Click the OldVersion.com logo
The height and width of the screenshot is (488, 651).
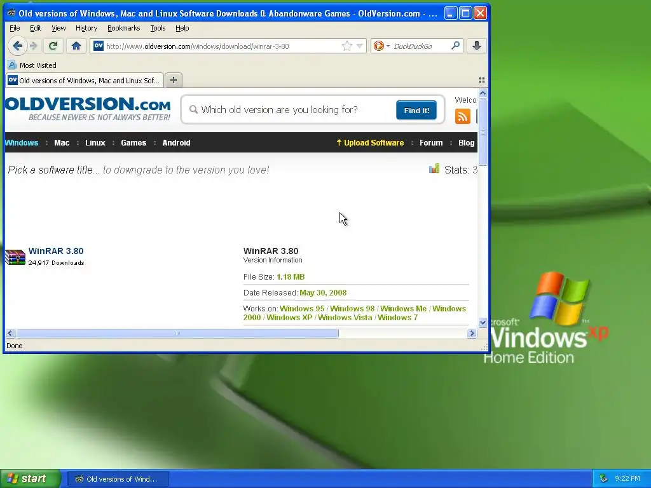tap(88, 109)
